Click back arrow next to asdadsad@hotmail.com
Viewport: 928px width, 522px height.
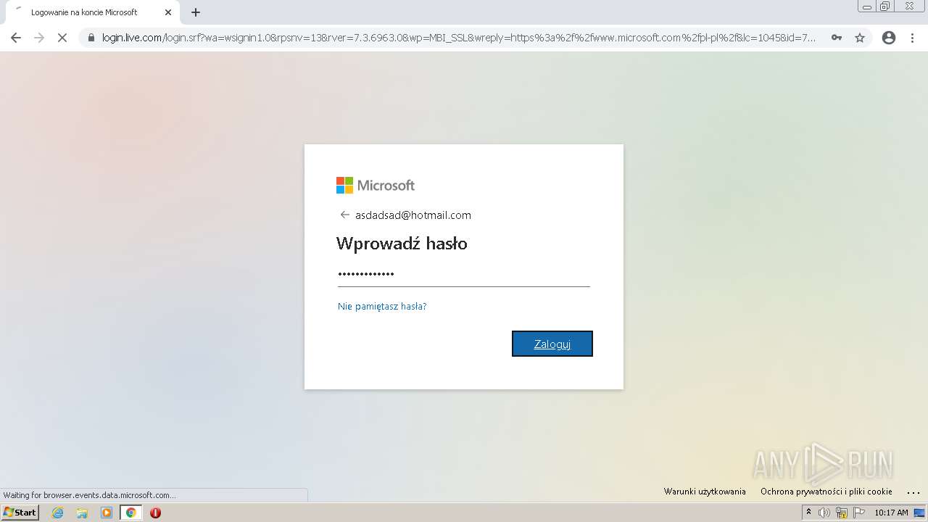[345, 215]
